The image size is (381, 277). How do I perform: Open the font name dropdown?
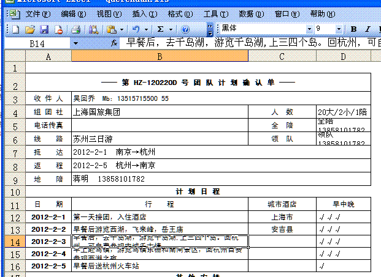309,29
